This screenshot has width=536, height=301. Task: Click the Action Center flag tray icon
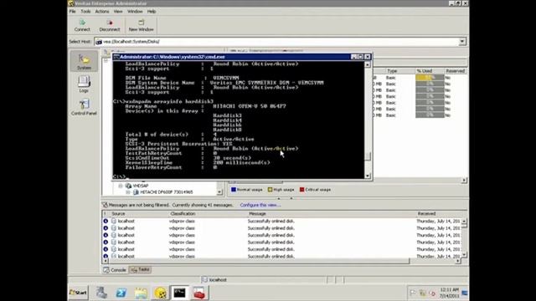pyautogui.click(x=413, y=293)
